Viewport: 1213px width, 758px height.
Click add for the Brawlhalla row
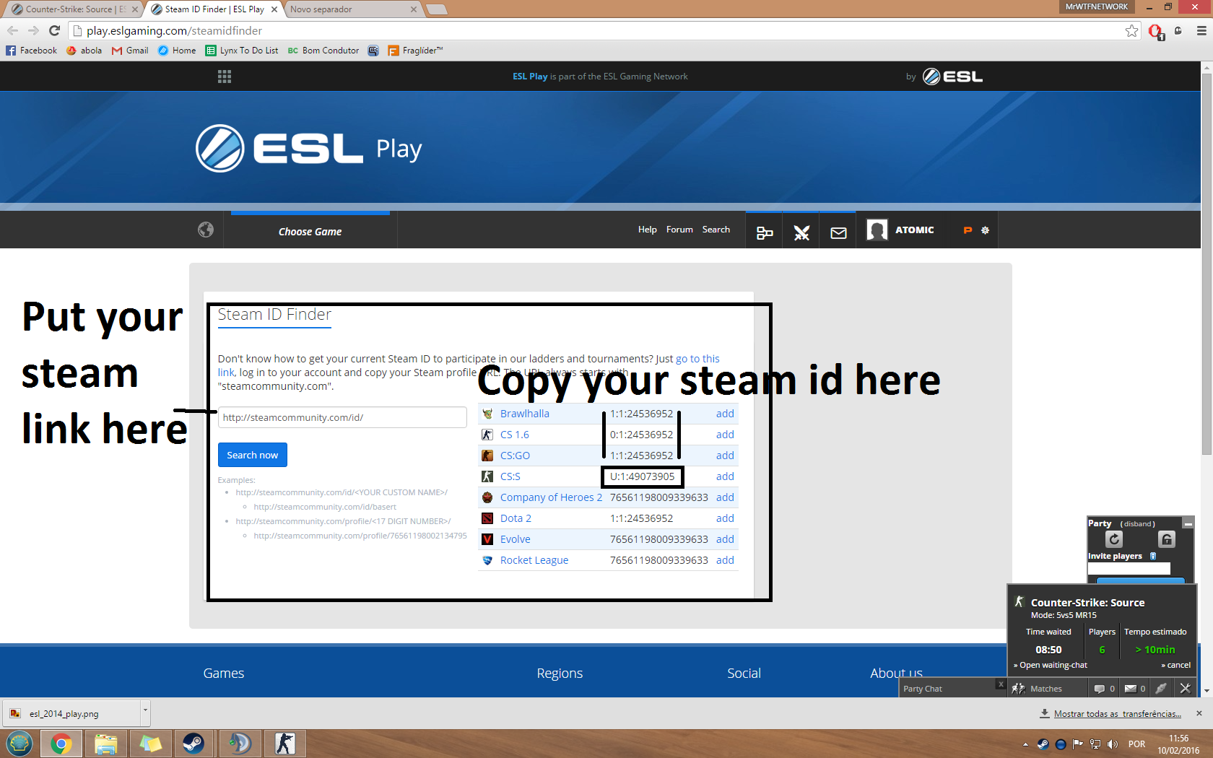[725, 414]
